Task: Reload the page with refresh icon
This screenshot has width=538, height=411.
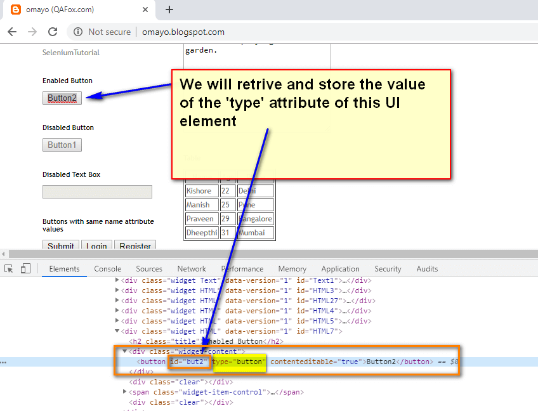Action: [53, 32]
